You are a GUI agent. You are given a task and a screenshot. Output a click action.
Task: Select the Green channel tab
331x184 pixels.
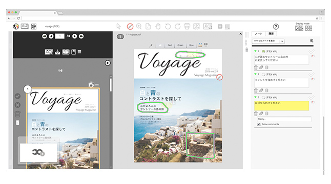click(180, 45)
